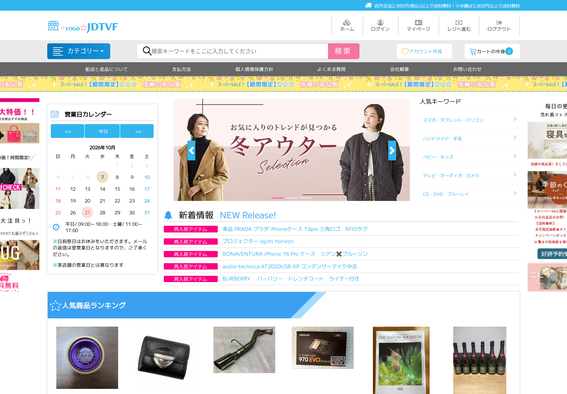Go to next month in calendar
This screenshot has height=394, width=567.
138,131
